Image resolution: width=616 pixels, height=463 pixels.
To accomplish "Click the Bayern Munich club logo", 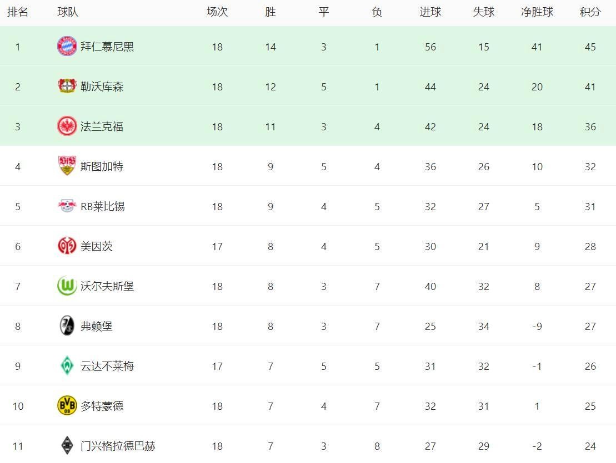I will pos(67,46).
